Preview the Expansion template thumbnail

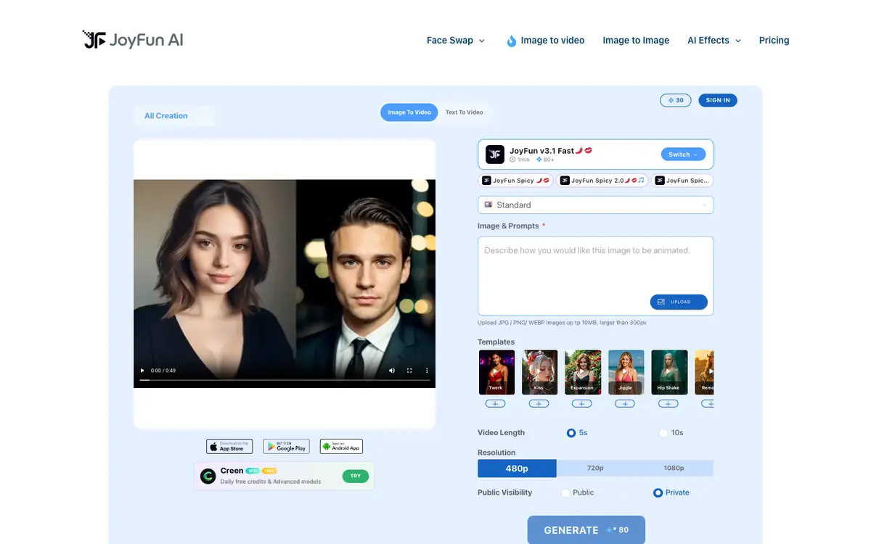point(582,372)
